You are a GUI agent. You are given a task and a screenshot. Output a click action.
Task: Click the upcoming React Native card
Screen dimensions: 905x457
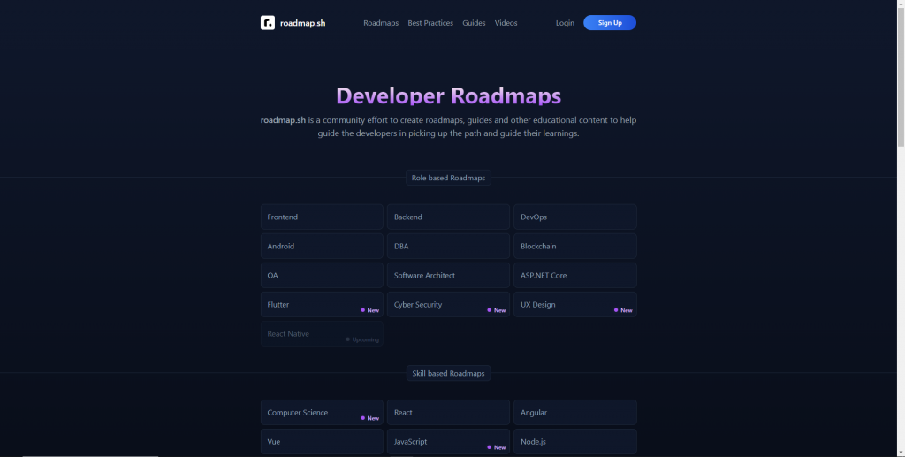(x=322, y=334)
